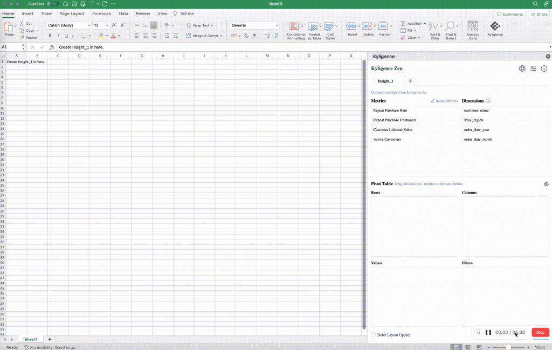Enable Defer Layout Update checkbox
The image size is (552, 350).
coord(373,335)
